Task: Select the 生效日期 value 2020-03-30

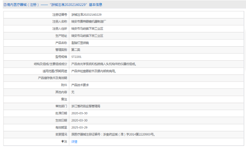Action: pyautogui.click(x=79, y=120)
